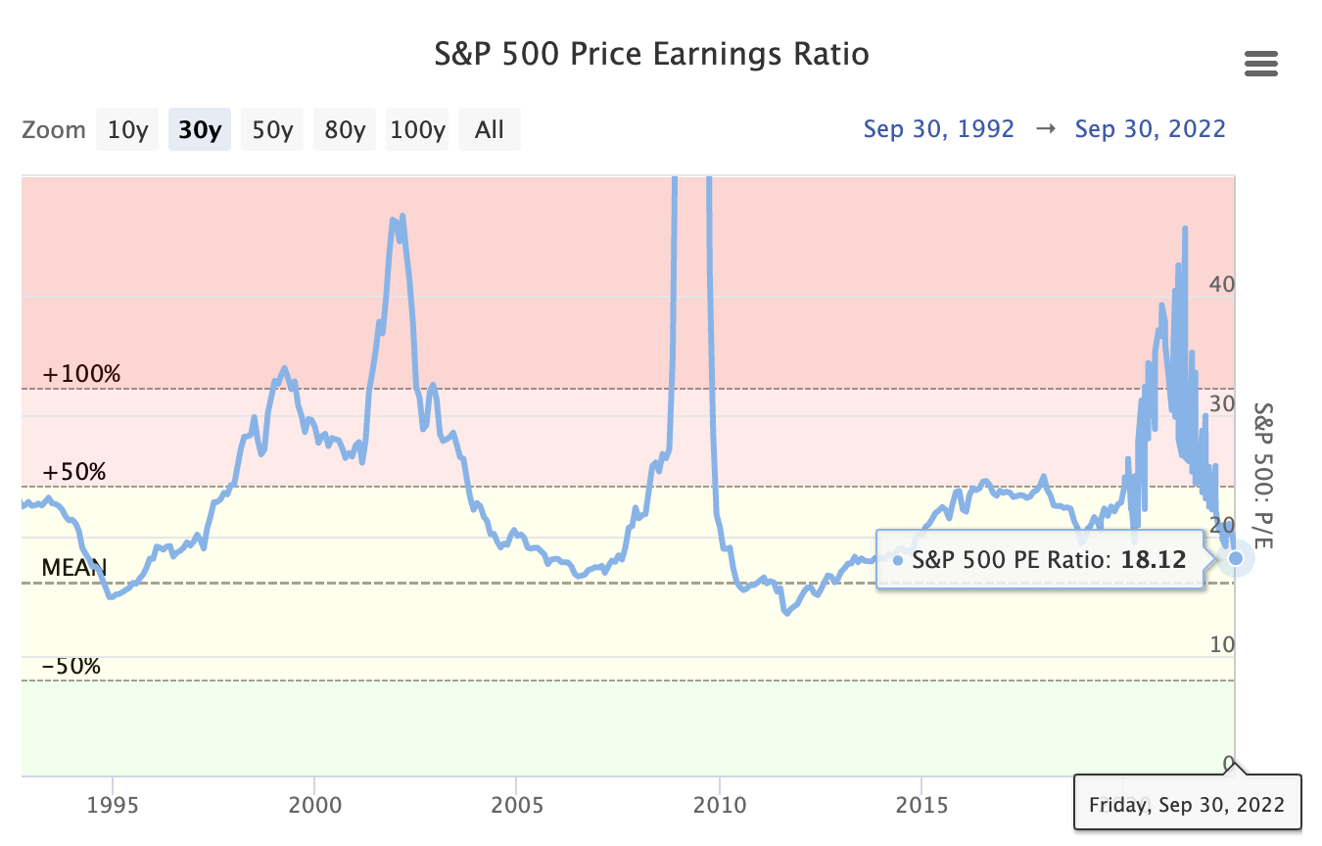Click the 1995 x-axis year label

[113, 805]
